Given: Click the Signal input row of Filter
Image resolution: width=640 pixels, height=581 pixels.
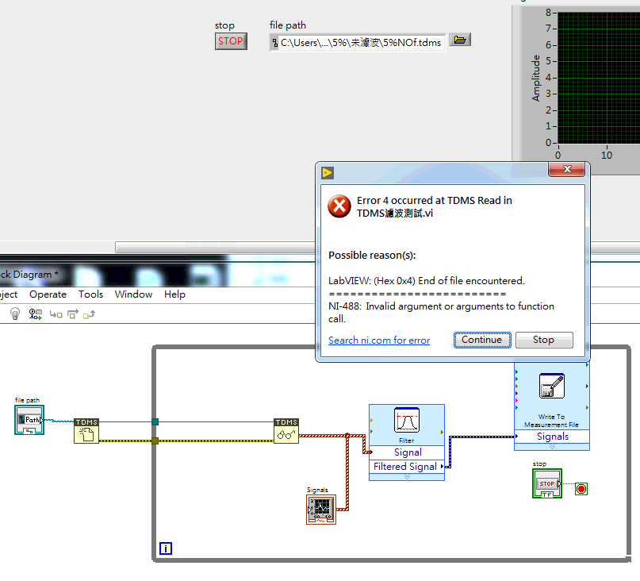Looking at the screenshot, I should tap(407, 452).
